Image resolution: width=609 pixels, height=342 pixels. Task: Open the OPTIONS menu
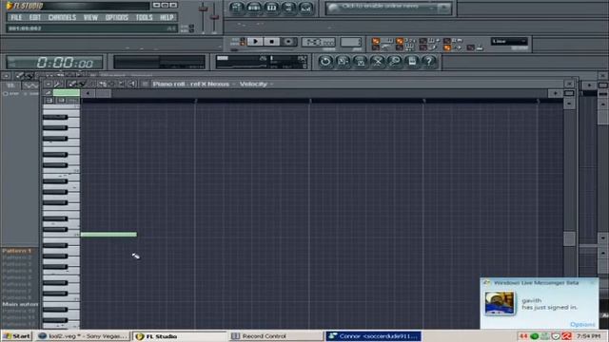(x=116, y=17)
